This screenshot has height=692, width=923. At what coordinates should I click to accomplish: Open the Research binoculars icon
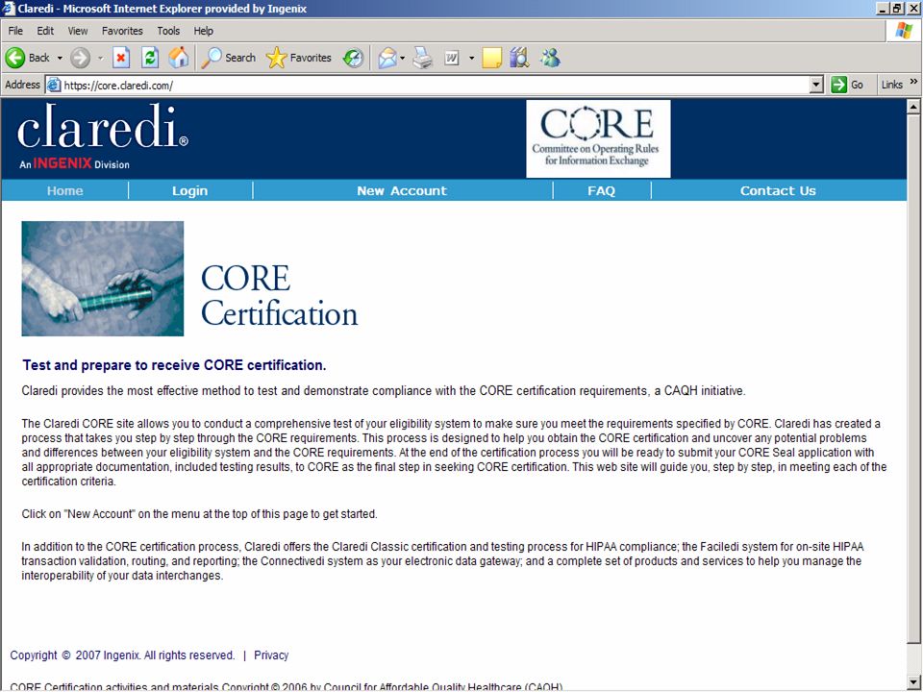point(520,58)
